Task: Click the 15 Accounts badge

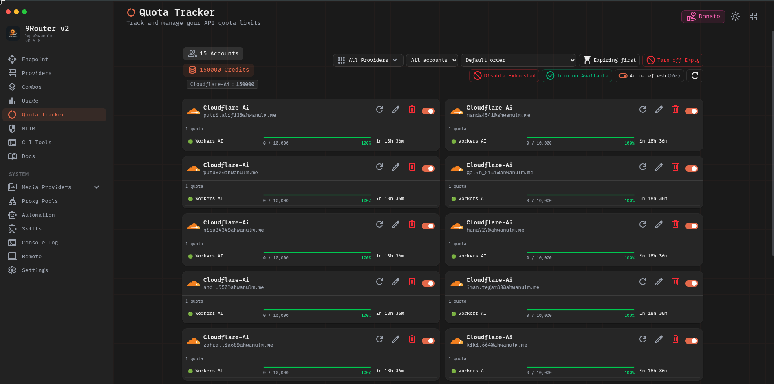Action: 213,54
